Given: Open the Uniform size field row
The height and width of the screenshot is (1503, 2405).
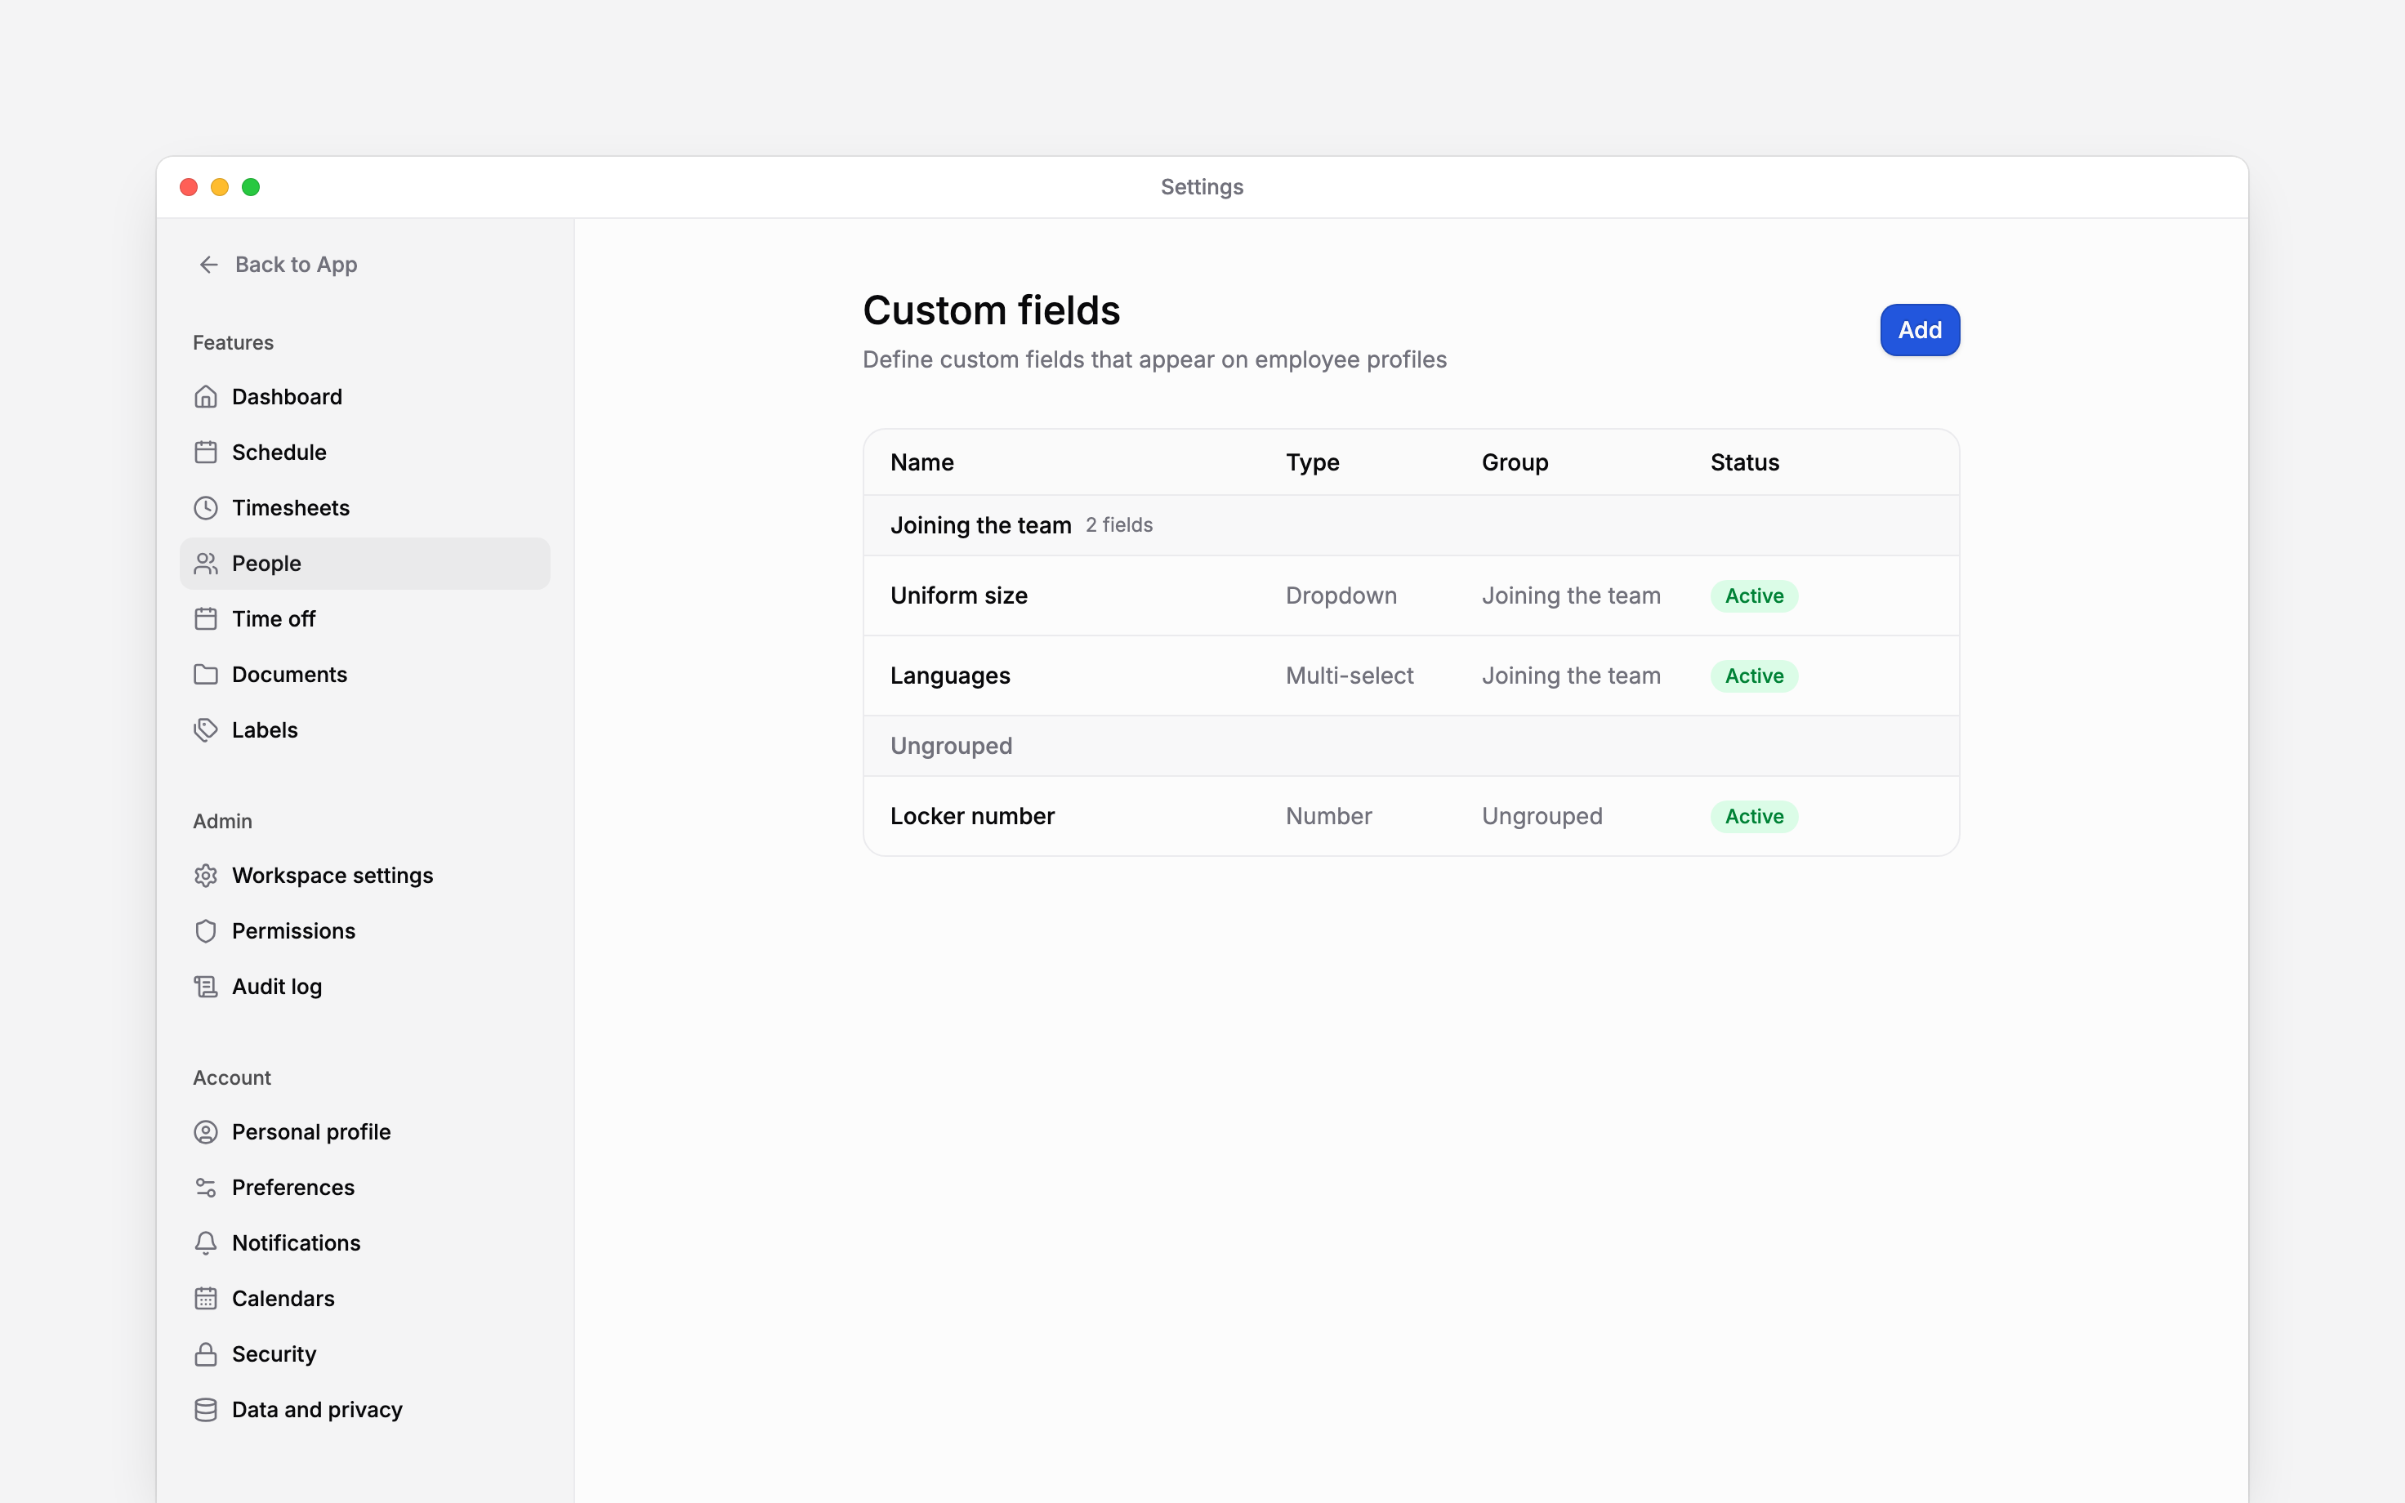Looking at the screenshot, I should pos(1411,595).
